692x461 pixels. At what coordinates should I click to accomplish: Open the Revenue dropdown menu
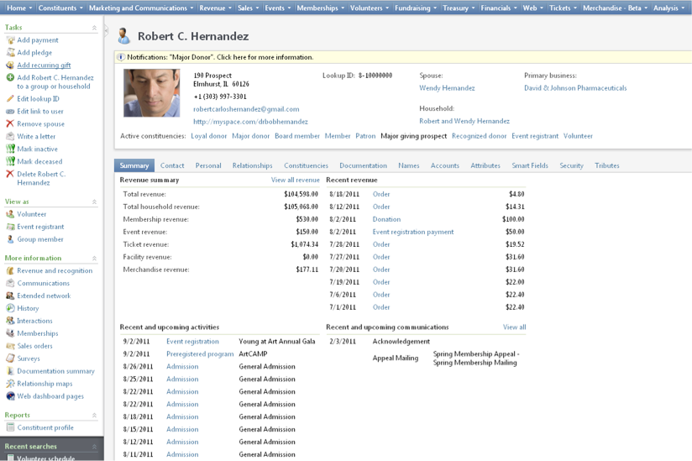(x=215, y=8)
